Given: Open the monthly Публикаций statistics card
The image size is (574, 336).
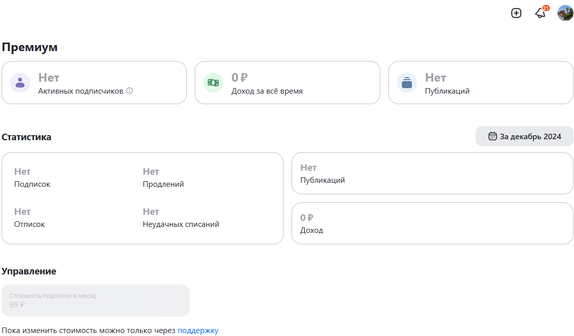Looking at the screenshot, I should click(x=432, y=173).
